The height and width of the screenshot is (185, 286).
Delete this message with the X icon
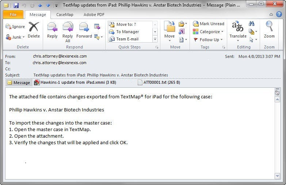pos(34,30)
